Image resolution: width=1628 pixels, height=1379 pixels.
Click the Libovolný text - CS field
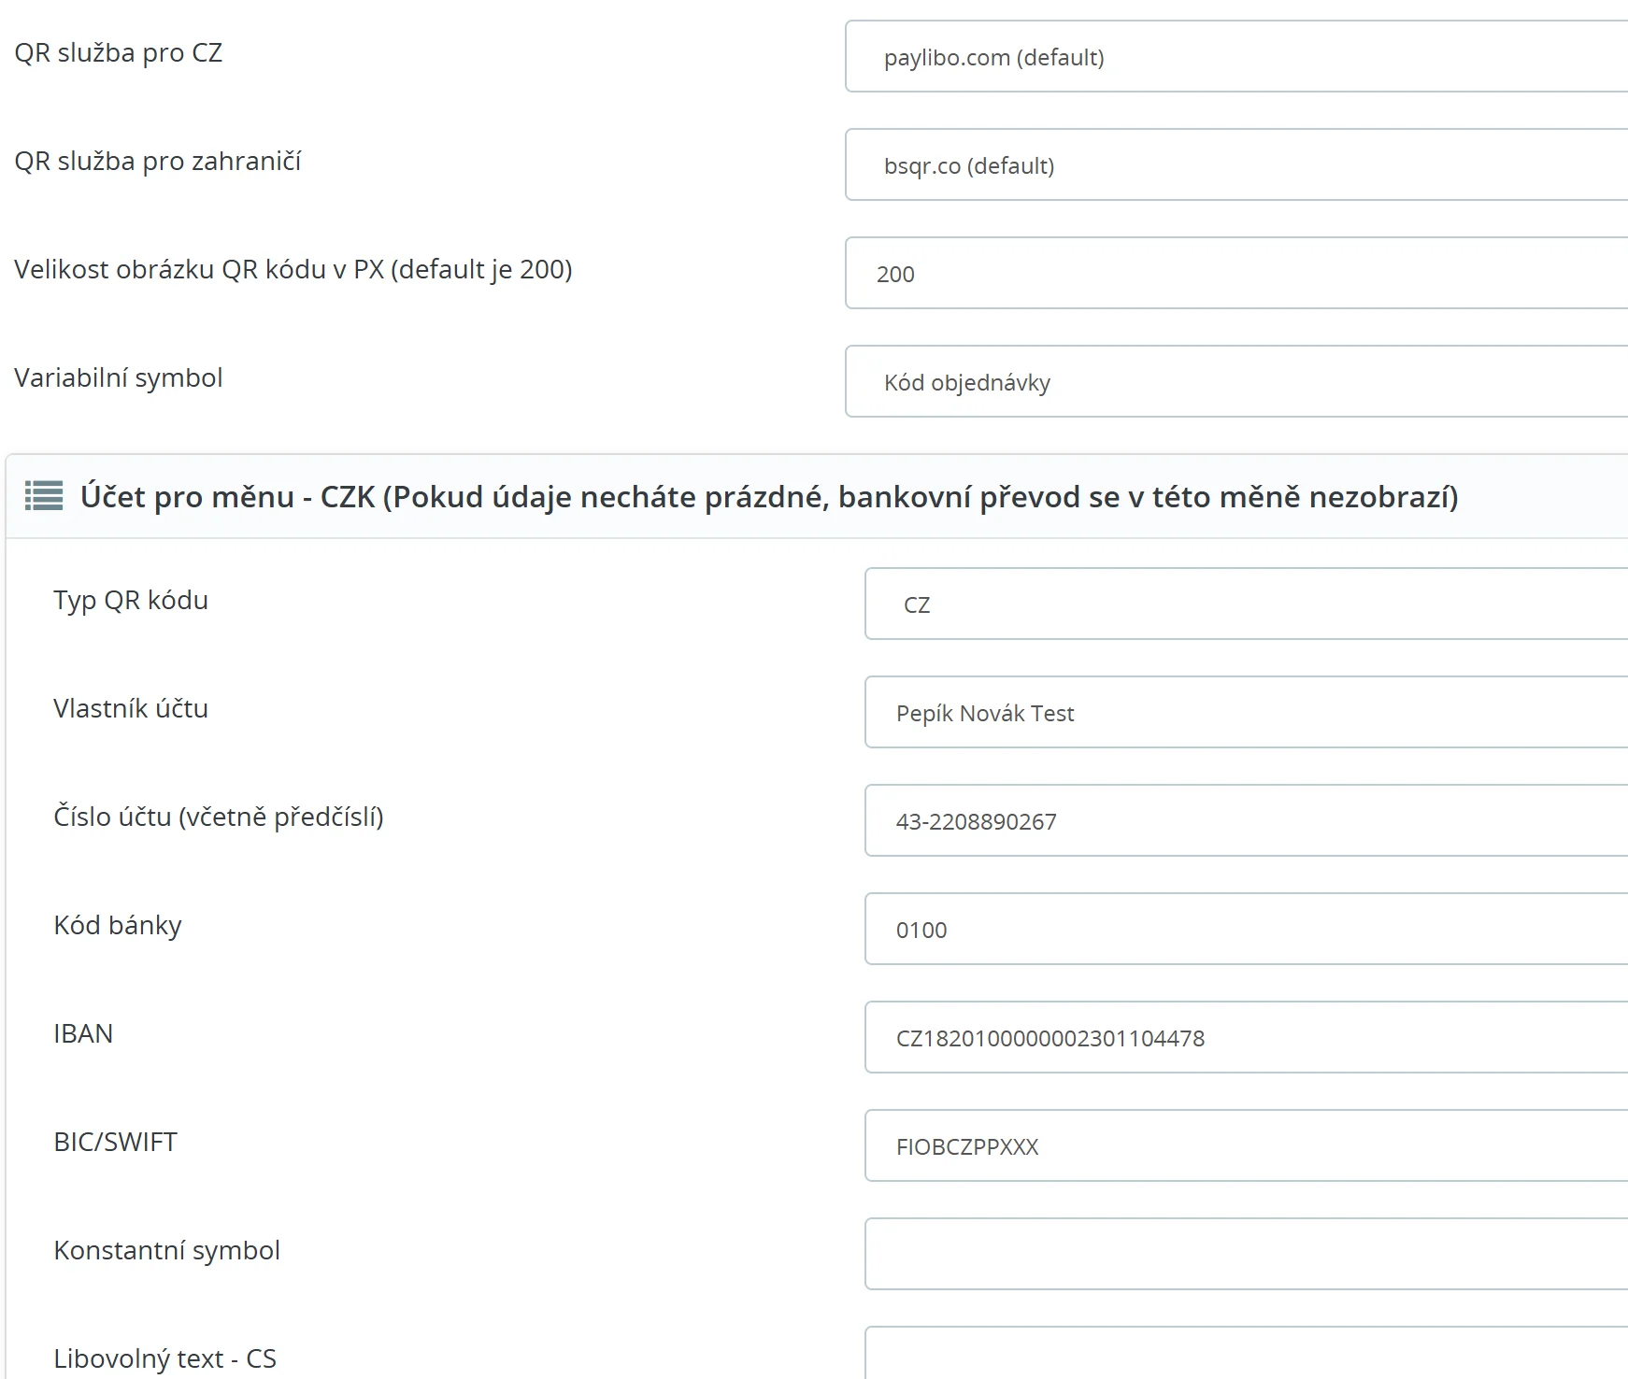point(1245,1356)
